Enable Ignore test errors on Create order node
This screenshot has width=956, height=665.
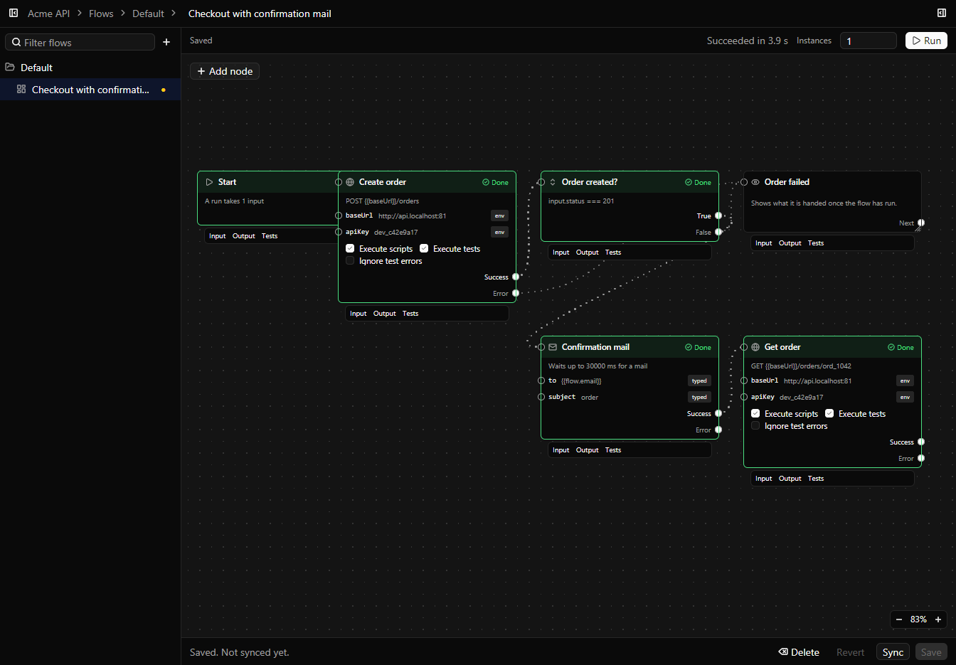pyautogui.click(x=350, y=261)
